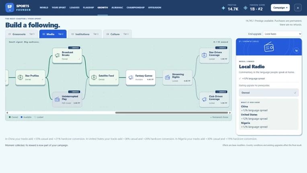The height and width of the screenshot is (173, 307).
Task: Click the United States entry in effects list
Action: pyautogui.click(x=249, y=115)
